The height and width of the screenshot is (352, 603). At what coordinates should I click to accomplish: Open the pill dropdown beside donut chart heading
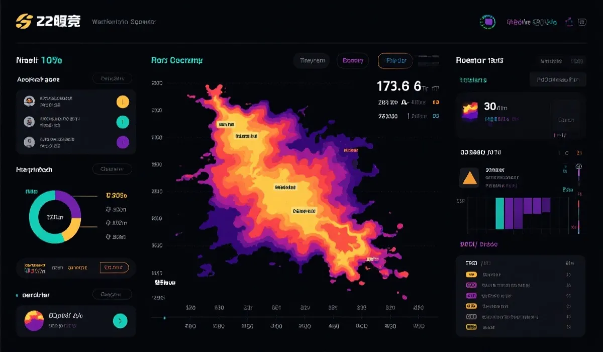coord(112,169)
